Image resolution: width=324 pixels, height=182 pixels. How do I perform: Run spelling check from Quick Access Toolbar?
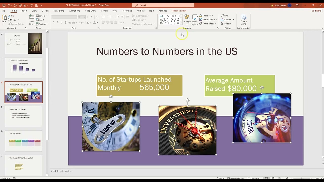pos(31,5)
